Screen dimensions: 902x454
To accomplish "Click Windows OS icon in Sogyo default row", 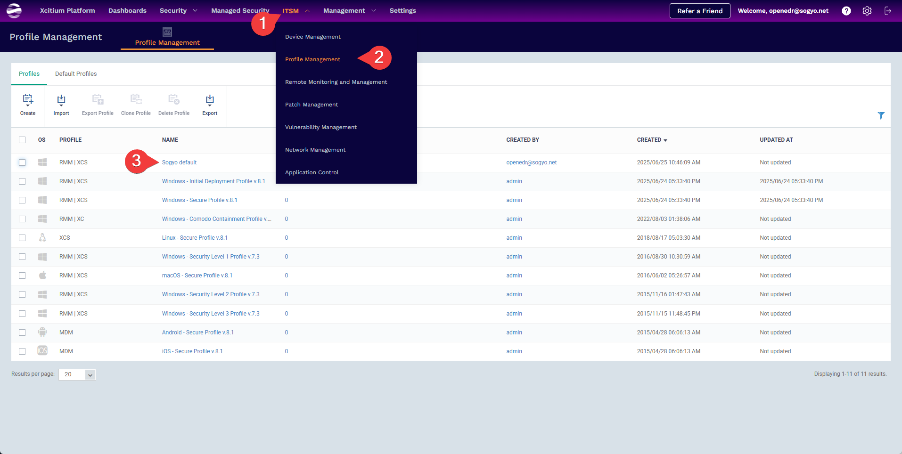I will coord(42,162).
